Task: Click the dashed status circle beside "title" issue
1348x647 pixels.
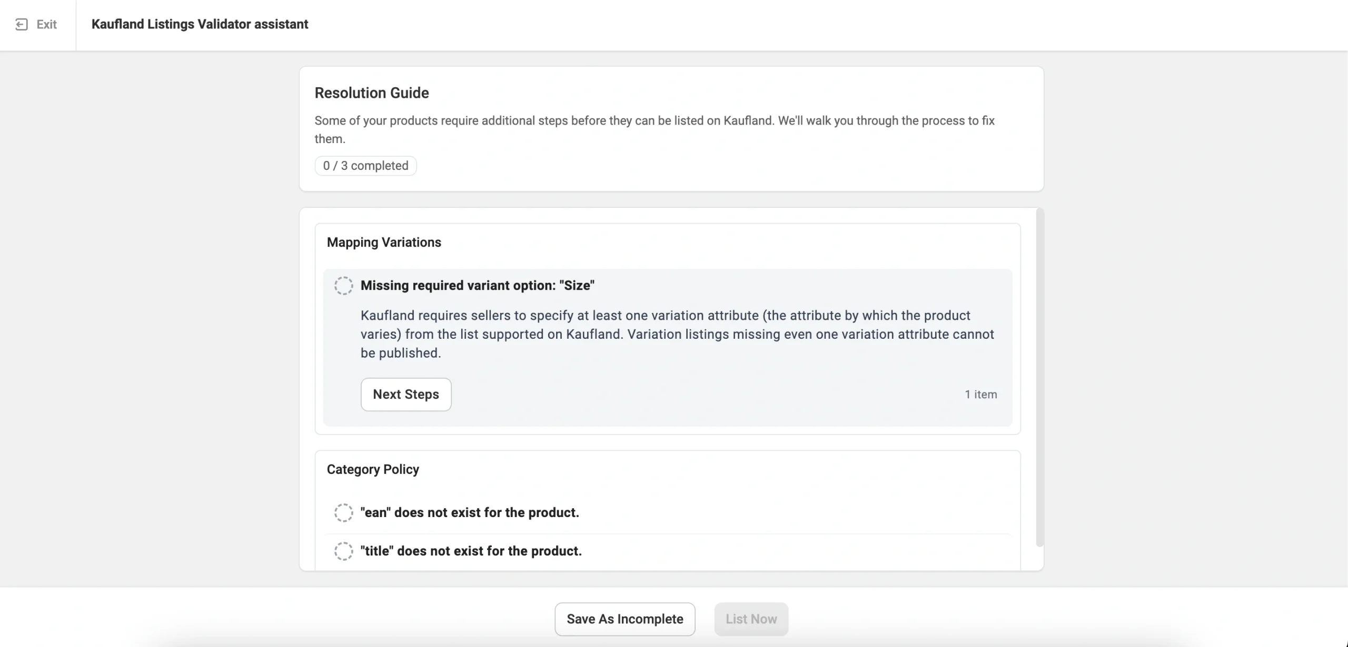Action: click(343, 551)
